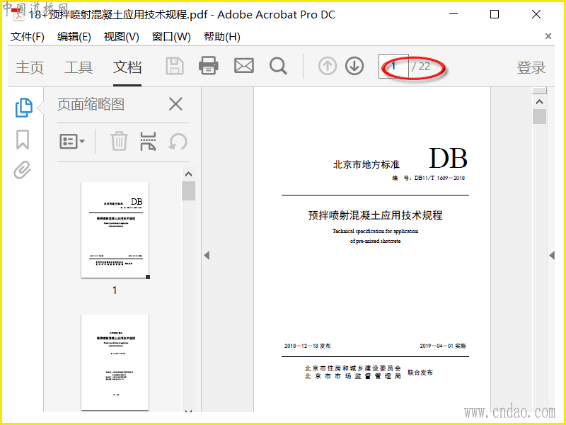The width and height of the screenshot is (566, 425).
Task: Click the 联合发布 text
Action: point(420,373)
